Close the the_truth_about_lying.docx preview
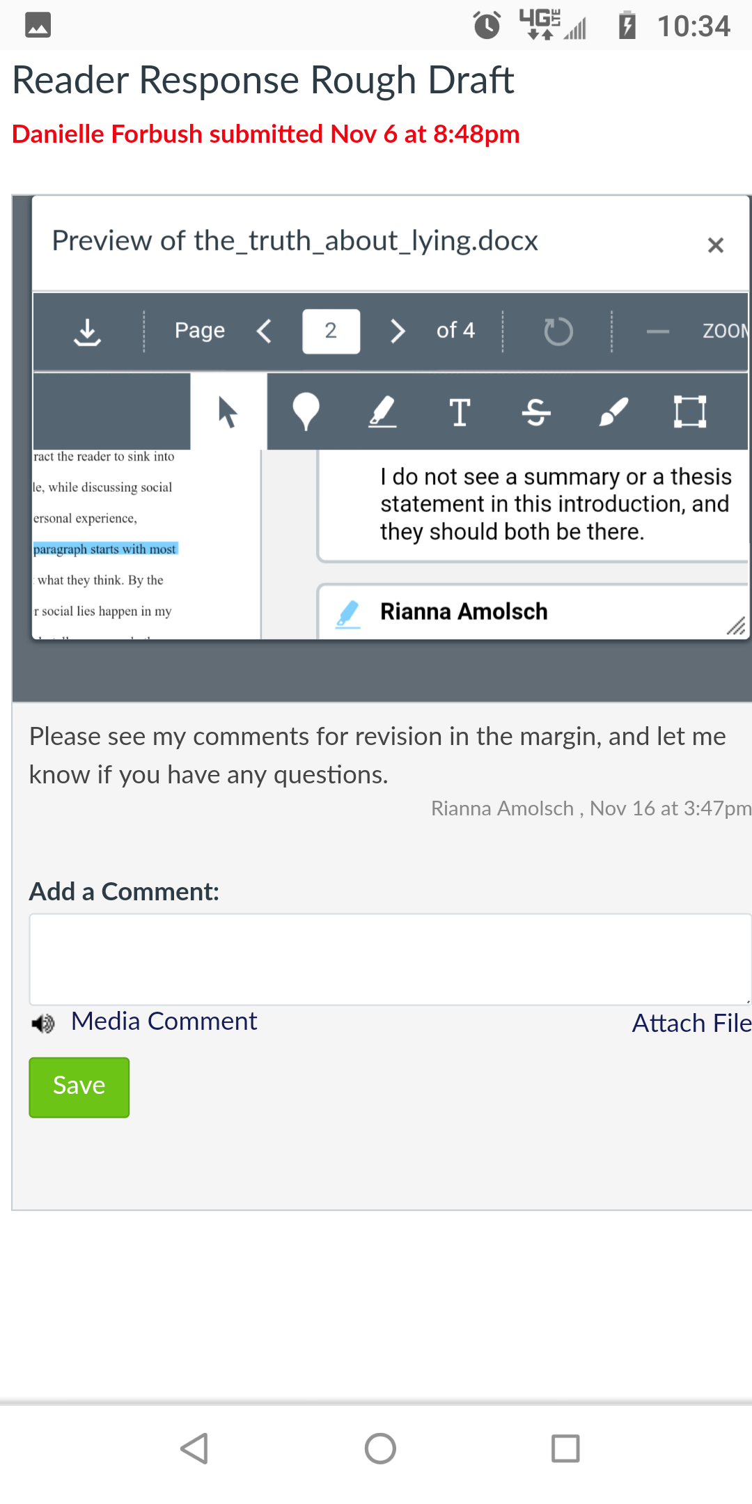 click(715, 245)
